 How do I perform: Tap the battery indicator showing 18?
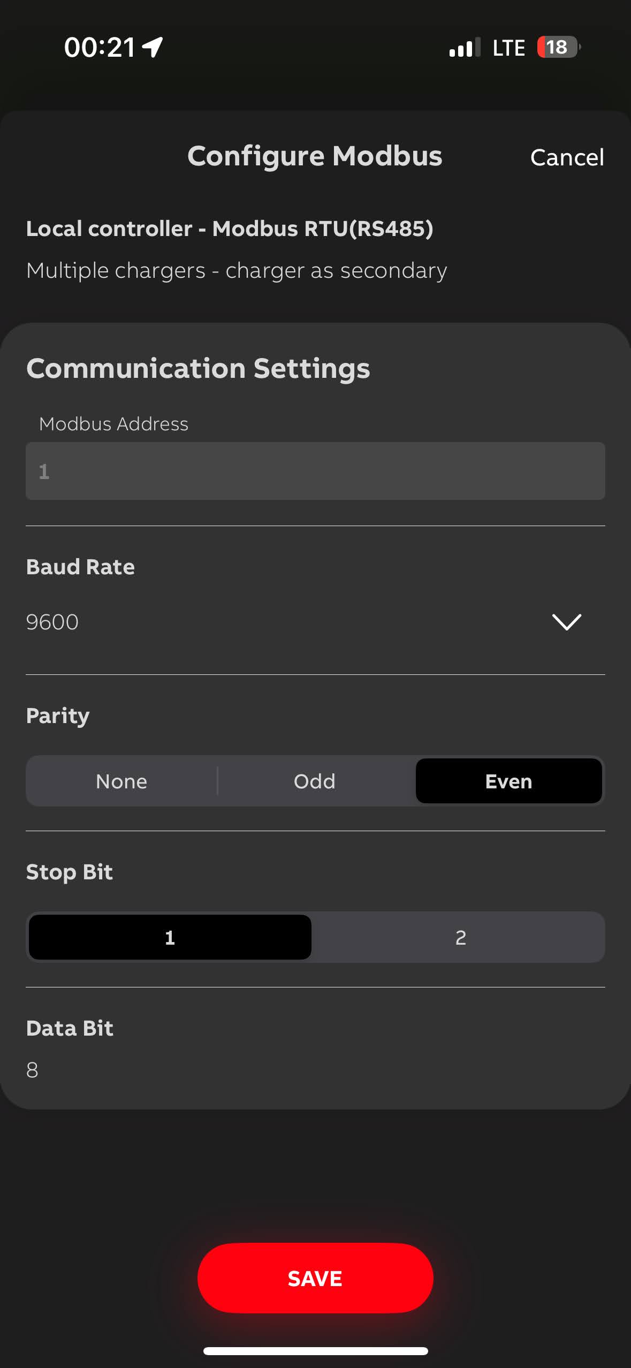(x=558, y=47)
